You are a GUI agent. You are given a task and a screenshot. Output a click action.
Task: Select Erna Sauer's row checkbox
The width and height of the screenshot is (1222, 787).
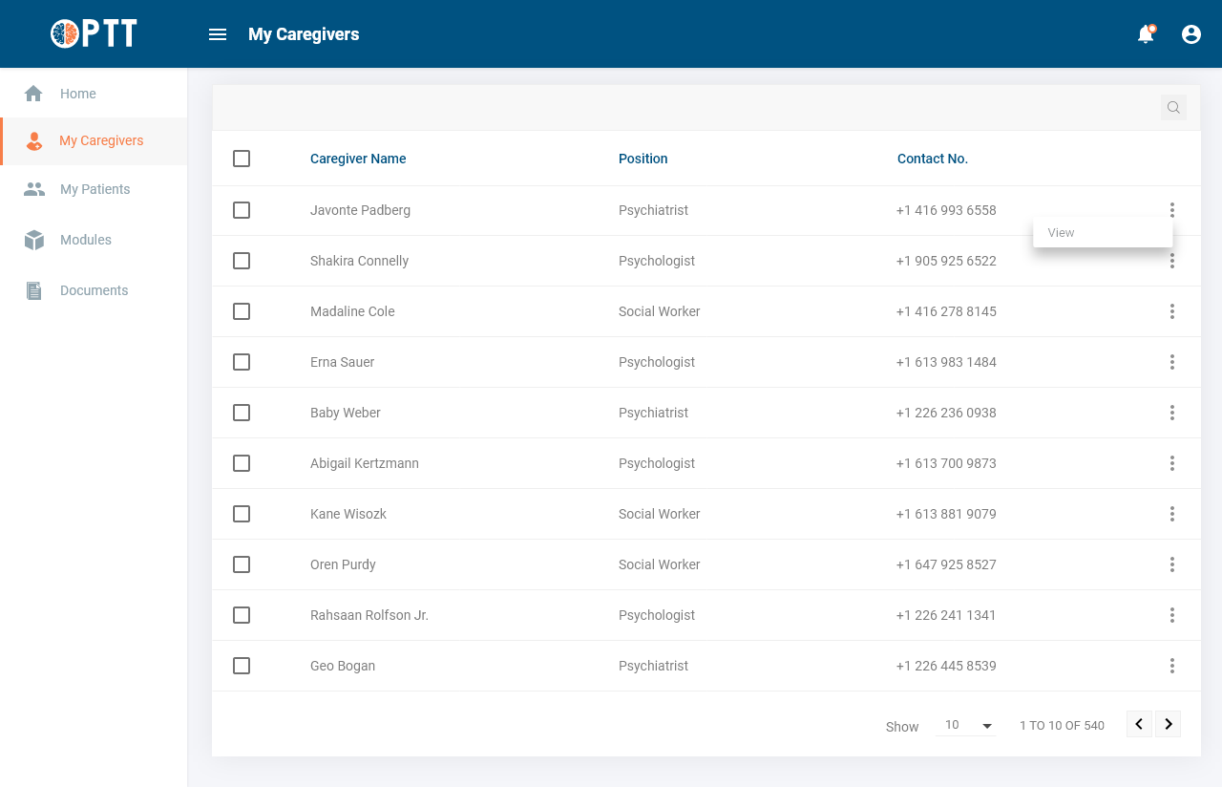click(x=242, y=362)
